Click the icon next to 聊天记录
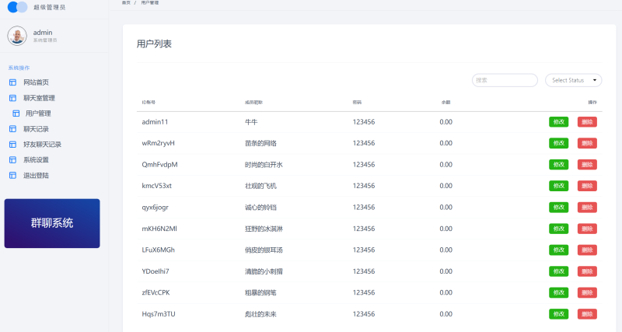The width and height of the screenshot is (622, 332). (x=12, y=129)
